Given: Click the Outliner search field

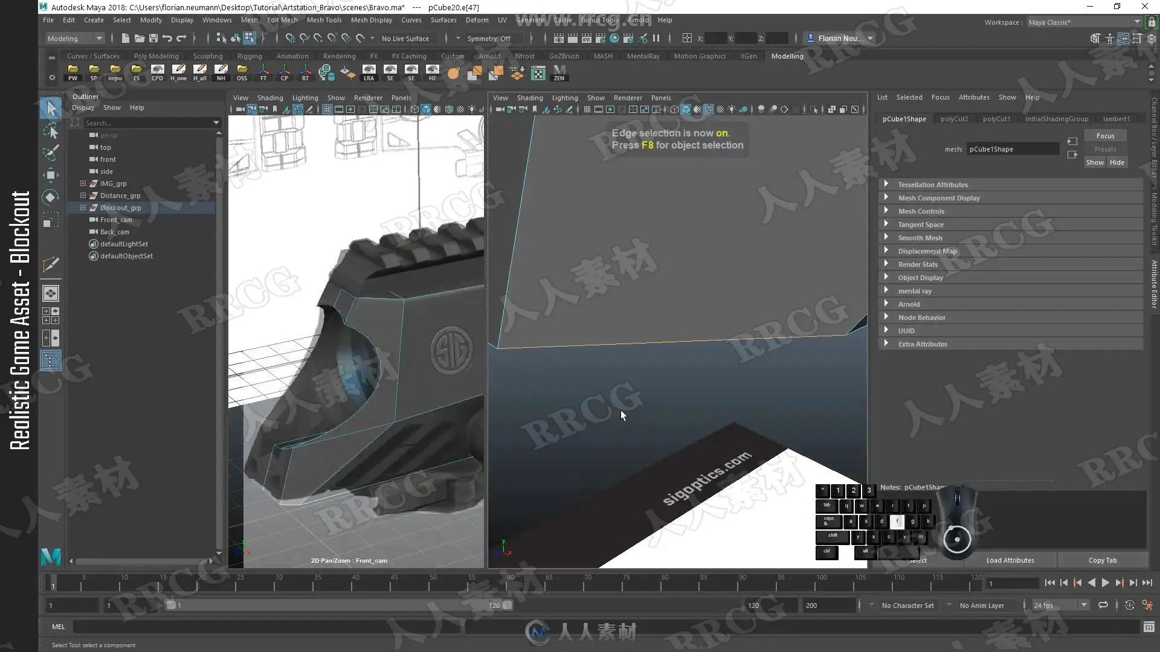Looking at the screenshot, I should click(x=150, y=123).
